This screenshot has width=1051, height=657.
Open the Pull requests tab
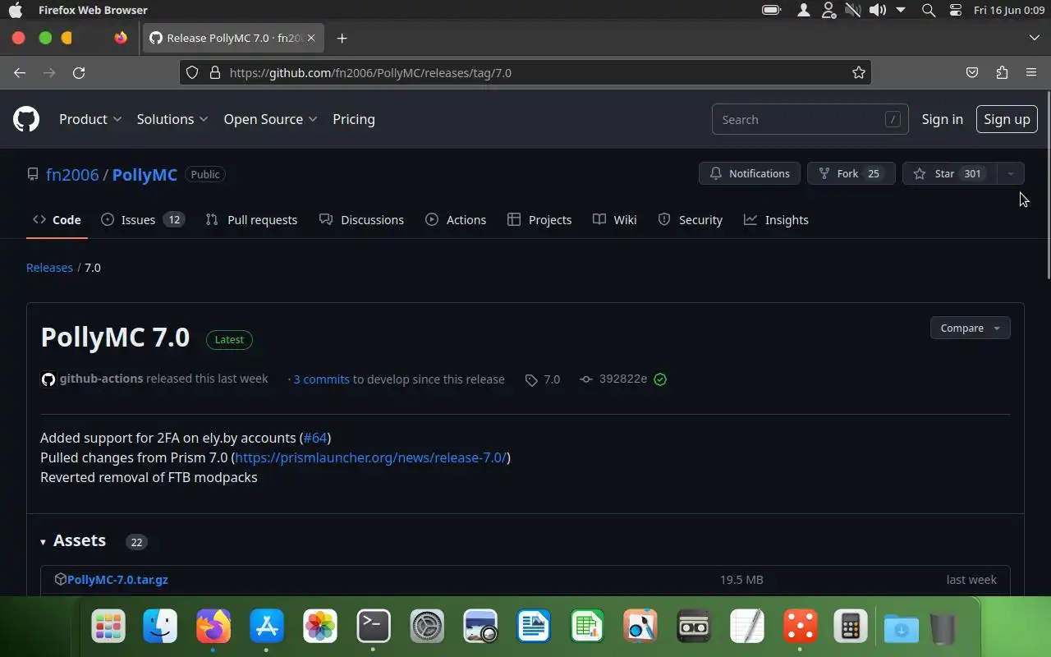click(x=251, y=220)
